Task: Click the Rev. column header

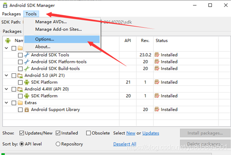Action: [x=145, y=40]
